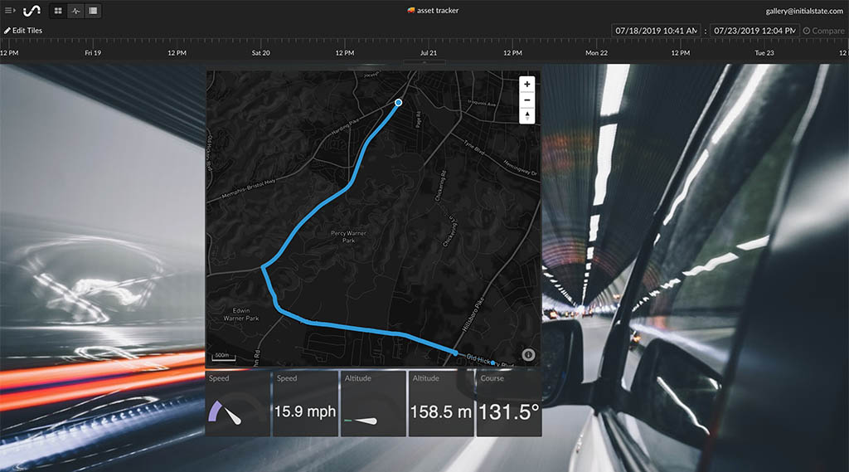Open map attribution info icon

pos(529,355)
